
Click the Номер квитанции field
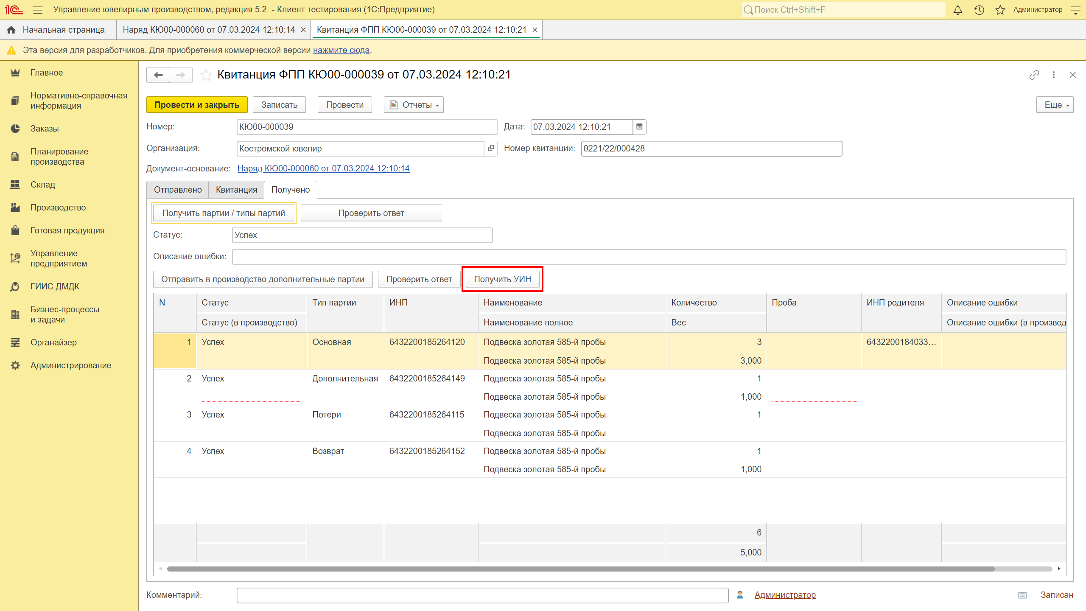click(711, 149)
